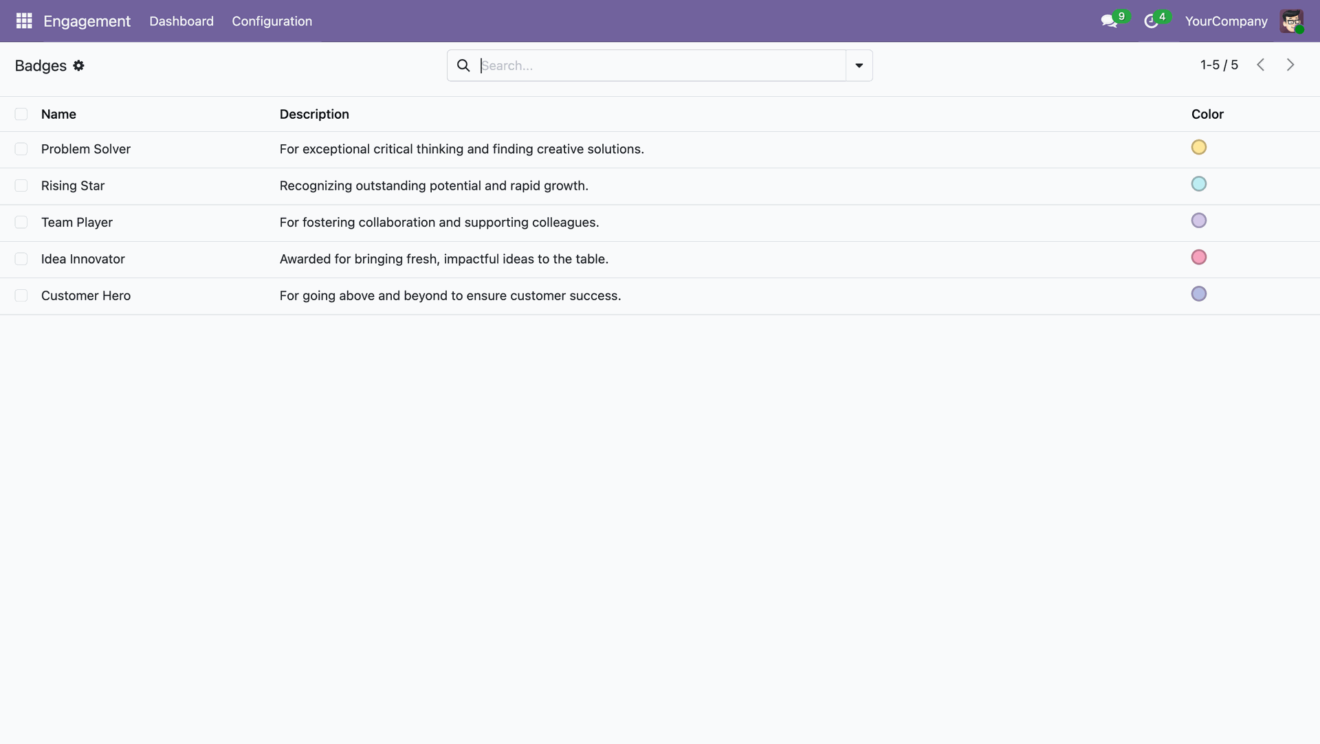Focus the Search input field

click(660, 65)
